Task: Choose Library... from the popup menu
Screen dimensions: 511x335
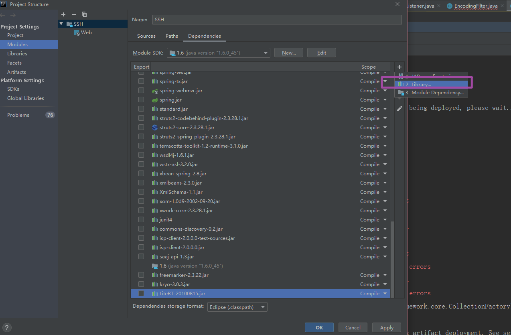Action: tap(432, 84)
